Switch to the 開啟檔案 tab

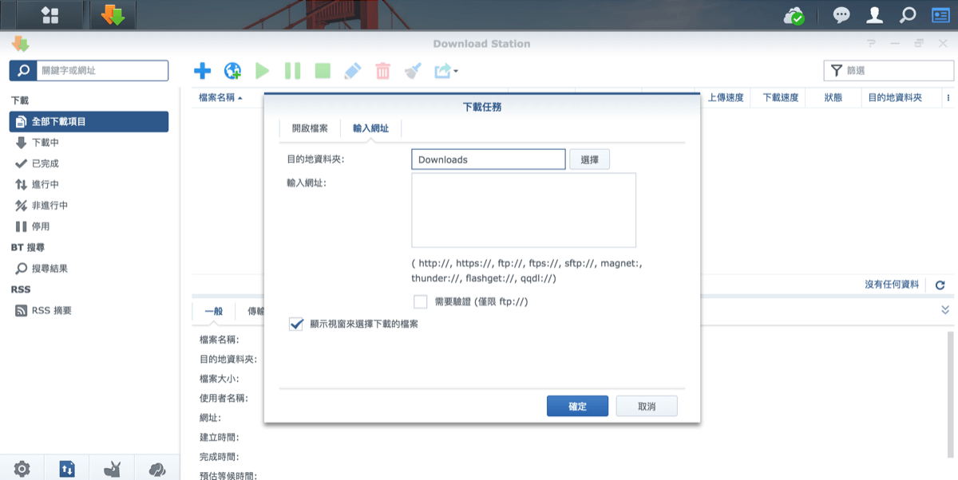coord(310,128)
